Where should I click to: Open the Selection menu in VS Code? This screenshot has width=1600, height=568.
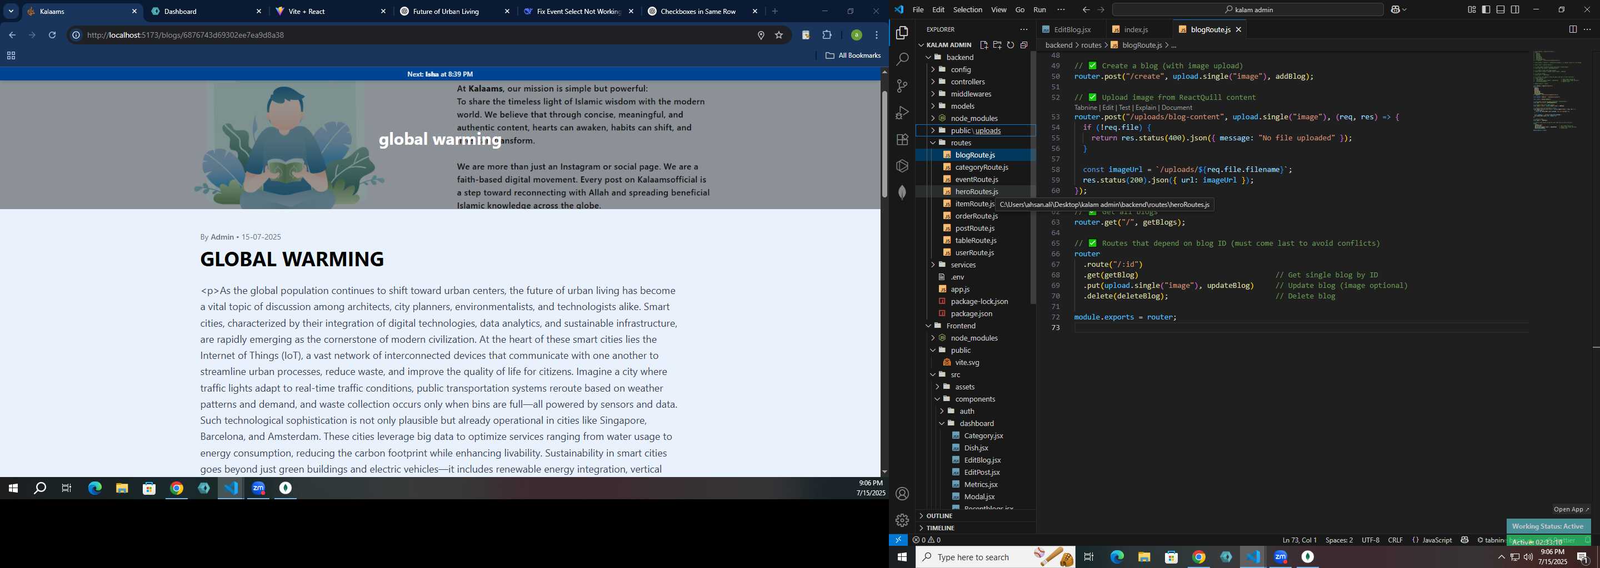coord(968,10)
